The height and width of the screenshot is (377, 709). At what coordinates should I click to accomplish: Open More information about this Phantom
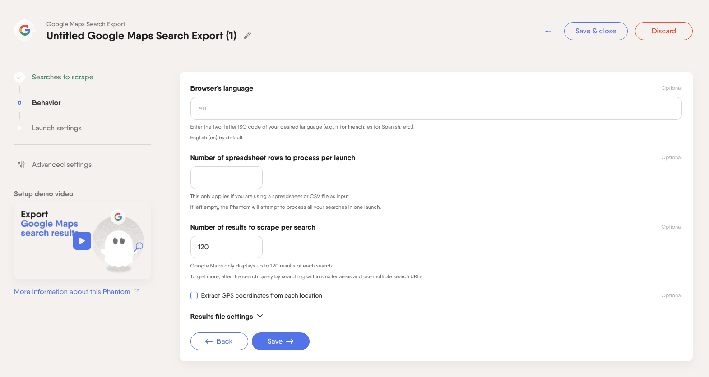tap(72, 292)
